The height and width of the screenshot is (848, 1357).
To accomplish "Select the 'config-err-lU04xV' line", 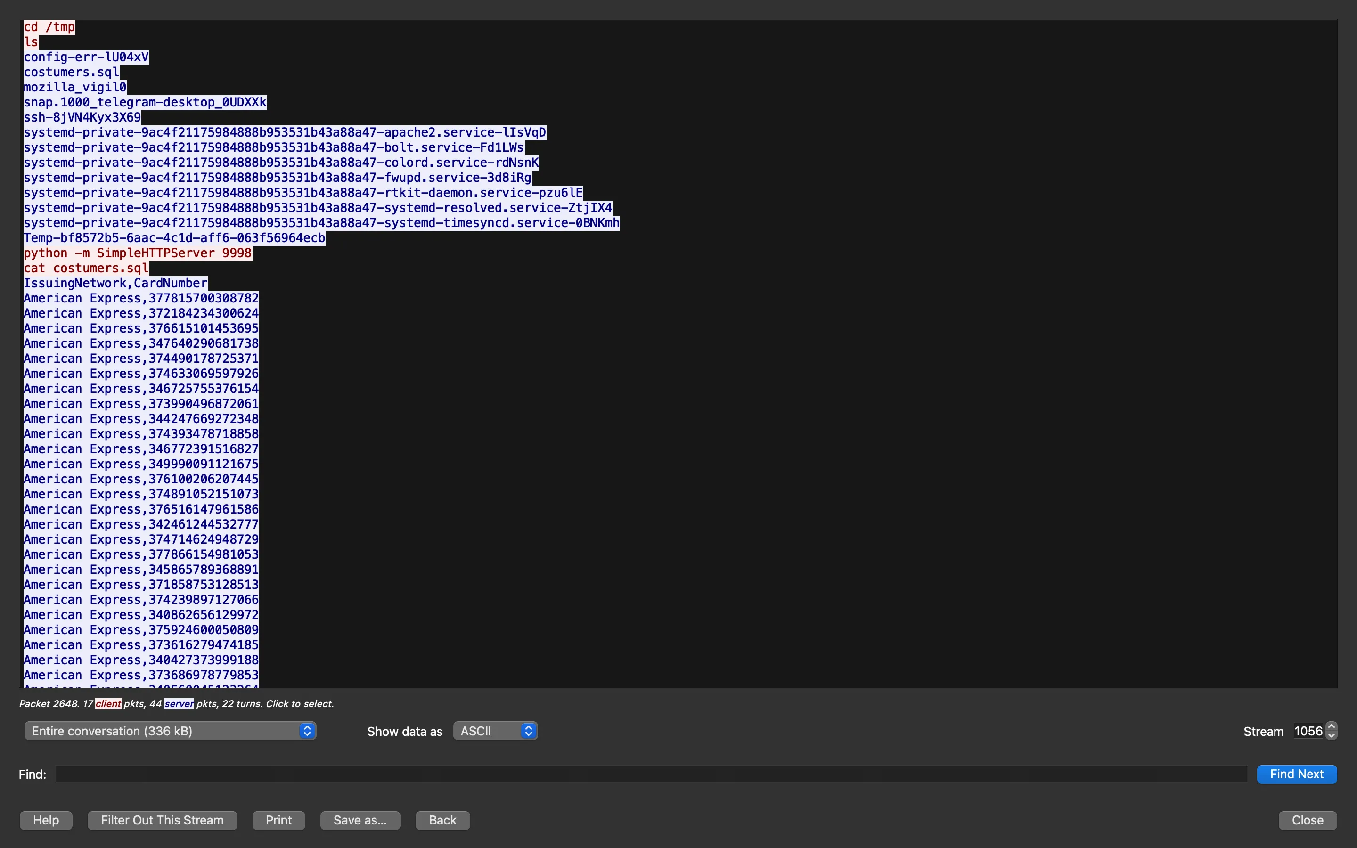I will tap(86, 57).
